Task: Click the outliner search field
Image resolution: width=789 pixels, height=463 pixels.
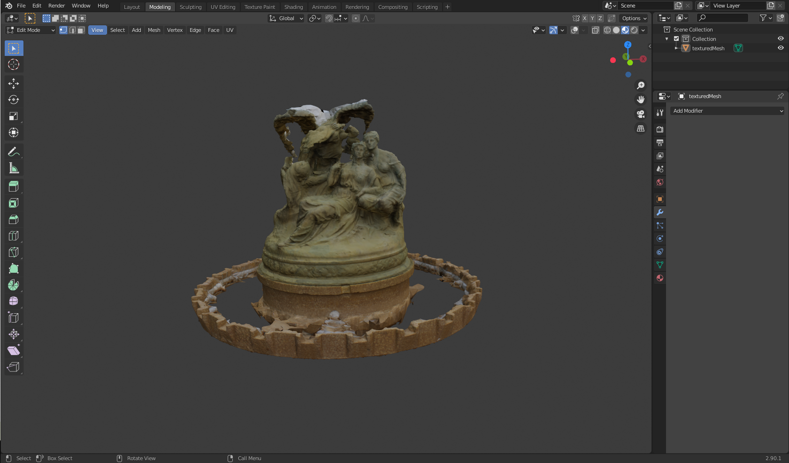Action: click(x=723, y=18)
